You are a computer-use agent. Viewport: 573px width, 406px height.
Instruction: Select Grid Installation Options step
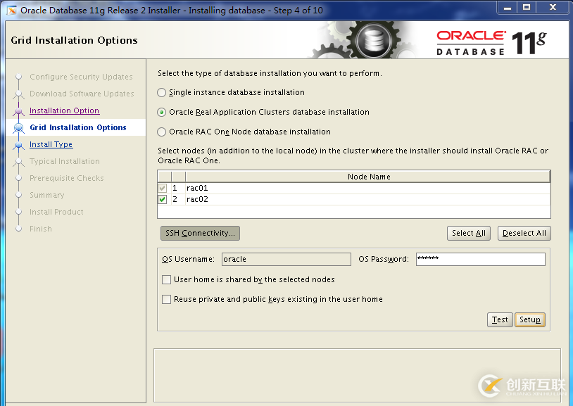tap(78, 127)
